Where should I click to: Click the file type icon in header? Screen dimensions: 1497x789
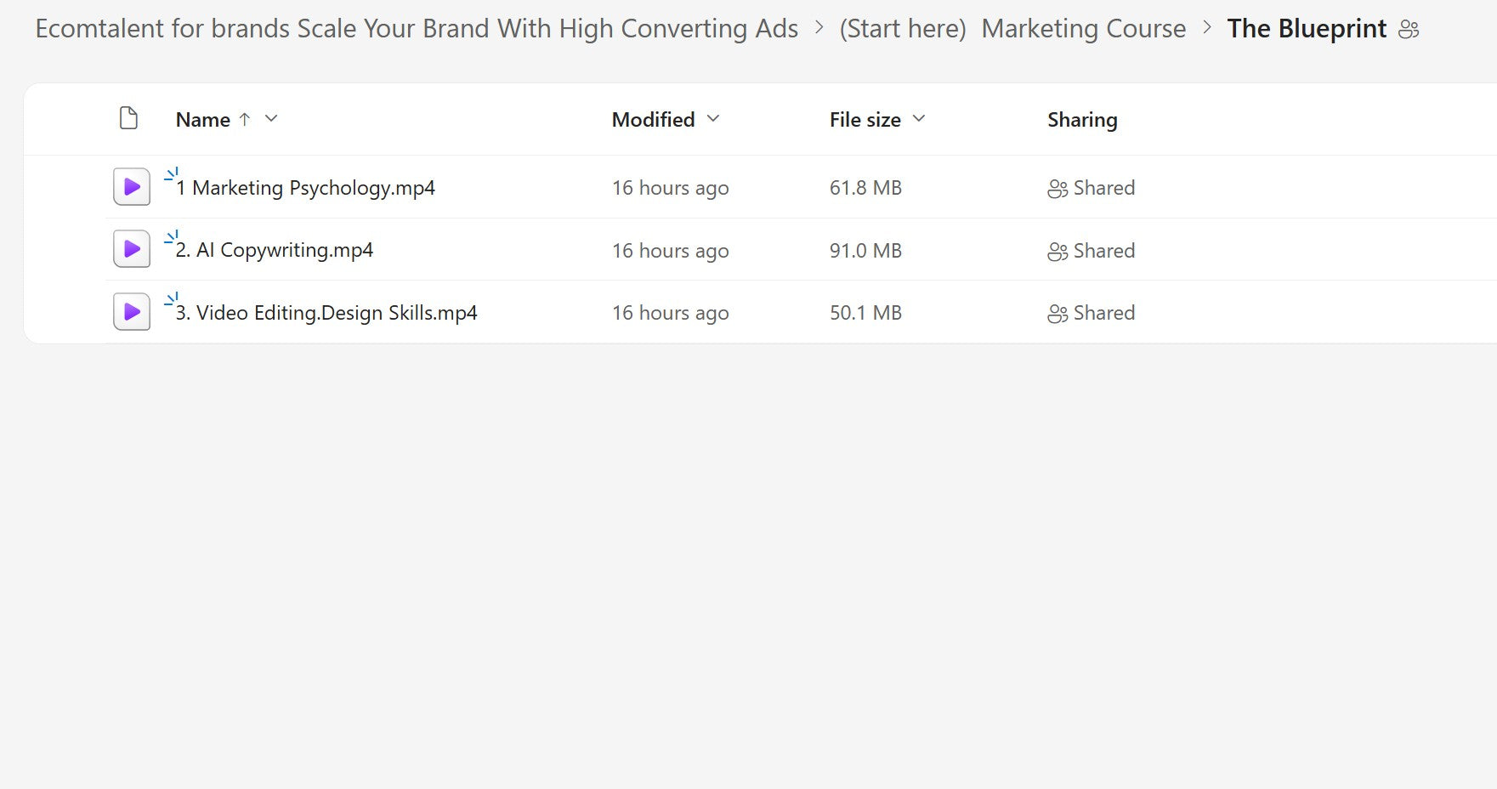pyautogui.click(x=128, y=118)
